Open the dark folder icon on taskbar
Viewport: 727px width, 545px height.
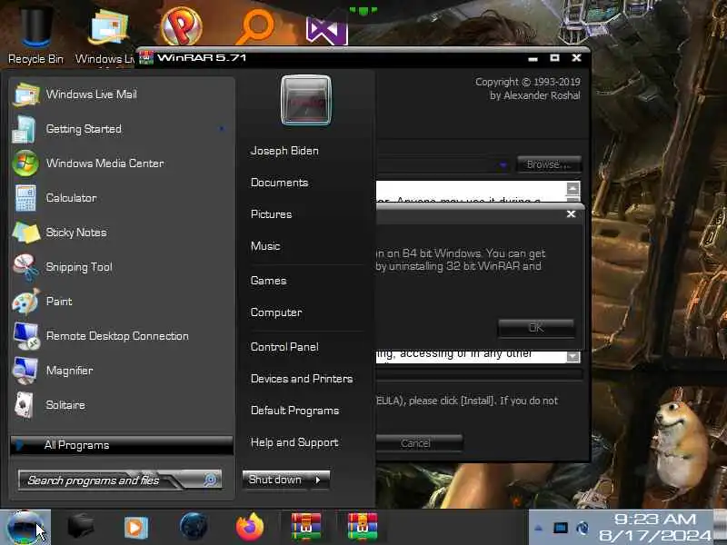tap(81, 527)
